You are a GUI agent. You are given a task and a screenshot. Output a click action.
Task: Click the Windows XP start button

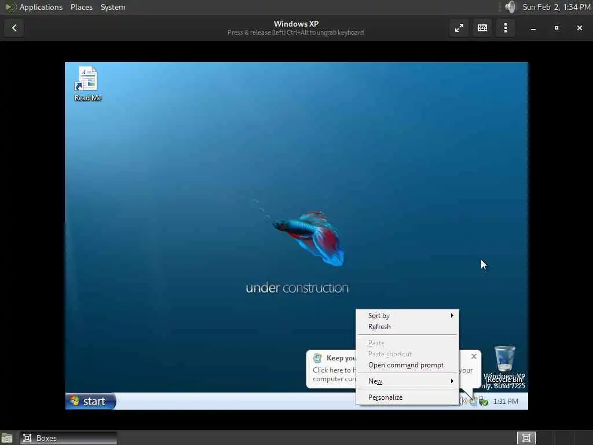[x=90, y=401]
